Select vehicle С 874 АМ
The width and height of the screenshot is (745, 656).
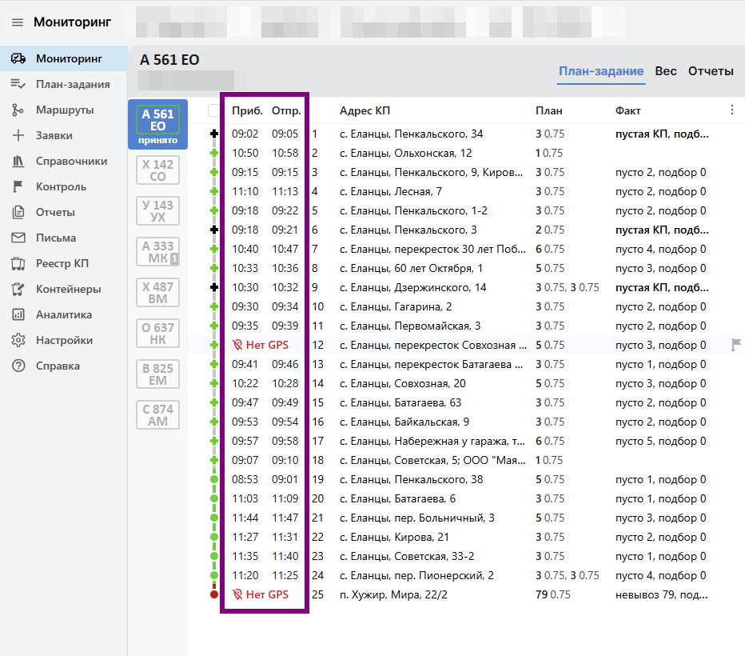pos(157,415)
